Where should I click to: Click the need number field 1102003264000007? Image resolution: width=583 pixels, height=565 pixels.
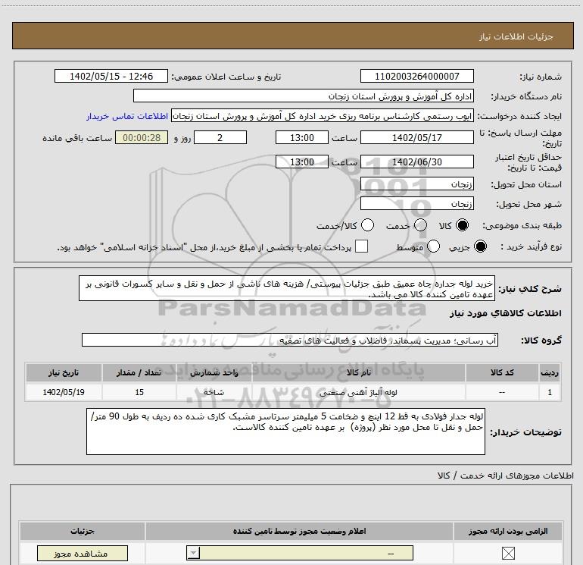tap(416, 76)
